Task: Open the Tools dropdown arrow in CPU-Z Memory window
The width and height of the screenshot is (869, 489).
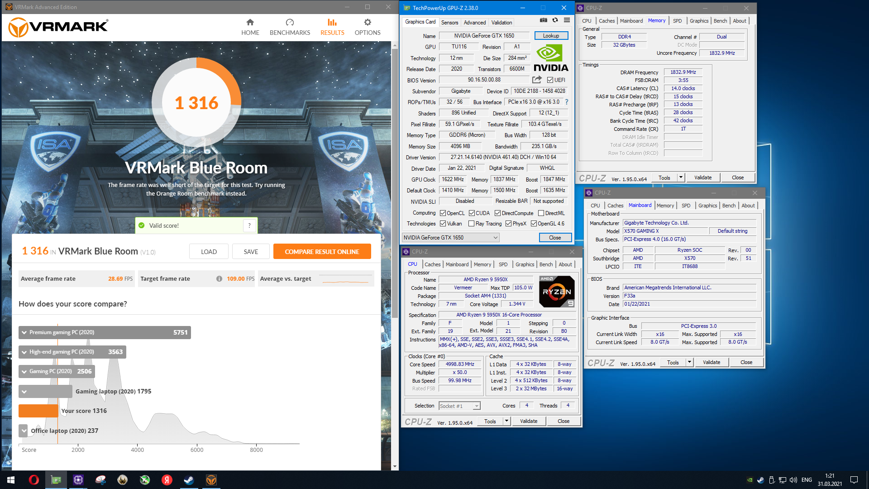Action: pos(681,177)
